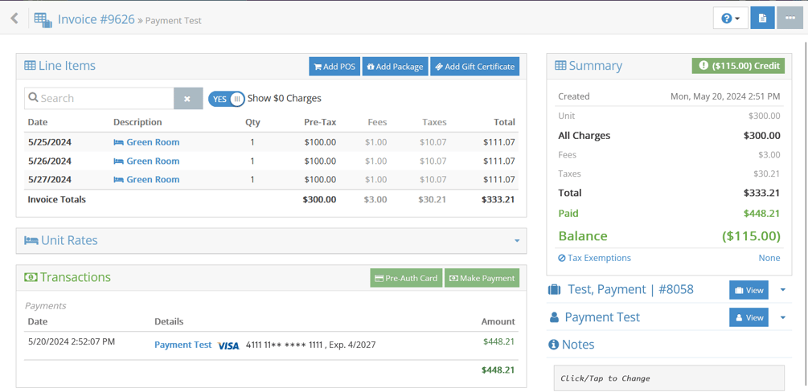The height and width of the screenshot is (392, 808).
Task: Click Pre-Auth Card button
Action: point(406,278)
